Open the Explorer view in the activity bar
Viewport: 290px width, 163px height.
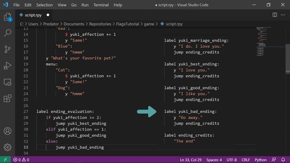click(x=8, y=17)
